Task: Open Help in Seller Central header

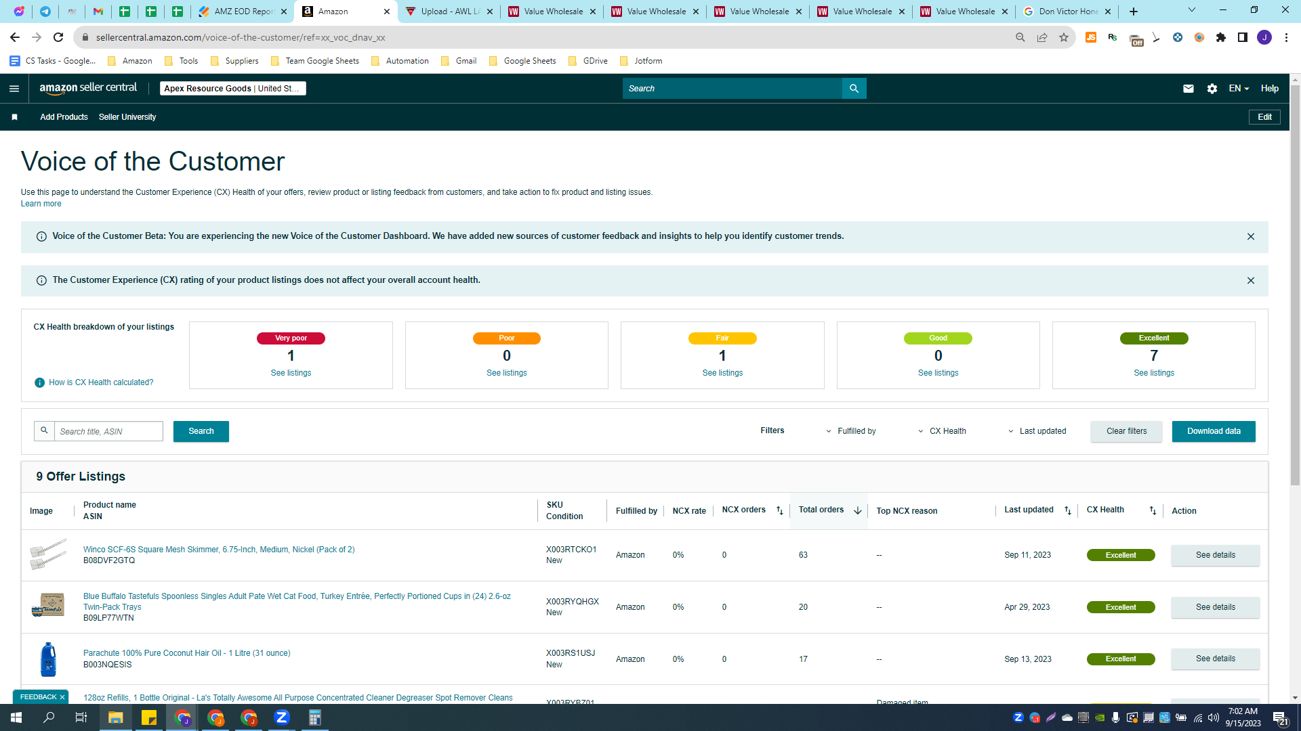Action: click(1270, 89)
